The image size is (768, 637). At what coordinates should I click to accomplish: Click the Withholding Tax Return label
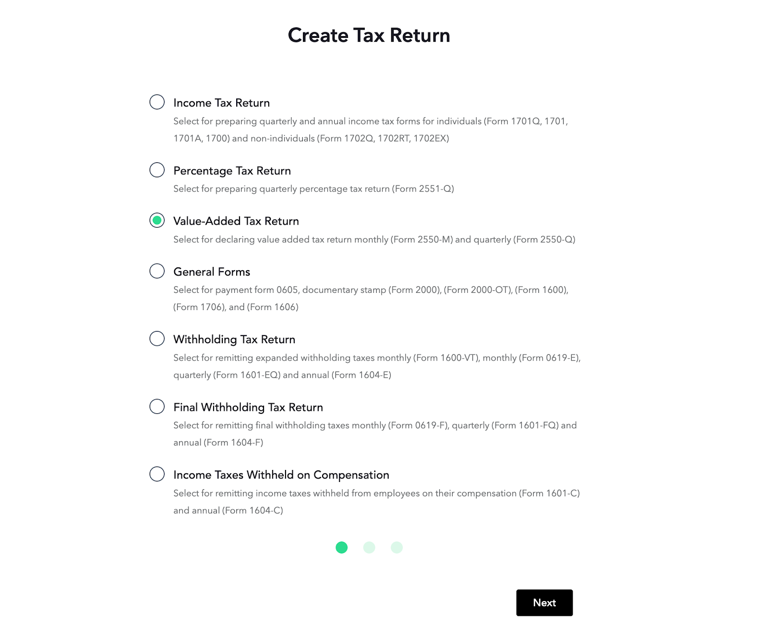[x=234, y=339]
